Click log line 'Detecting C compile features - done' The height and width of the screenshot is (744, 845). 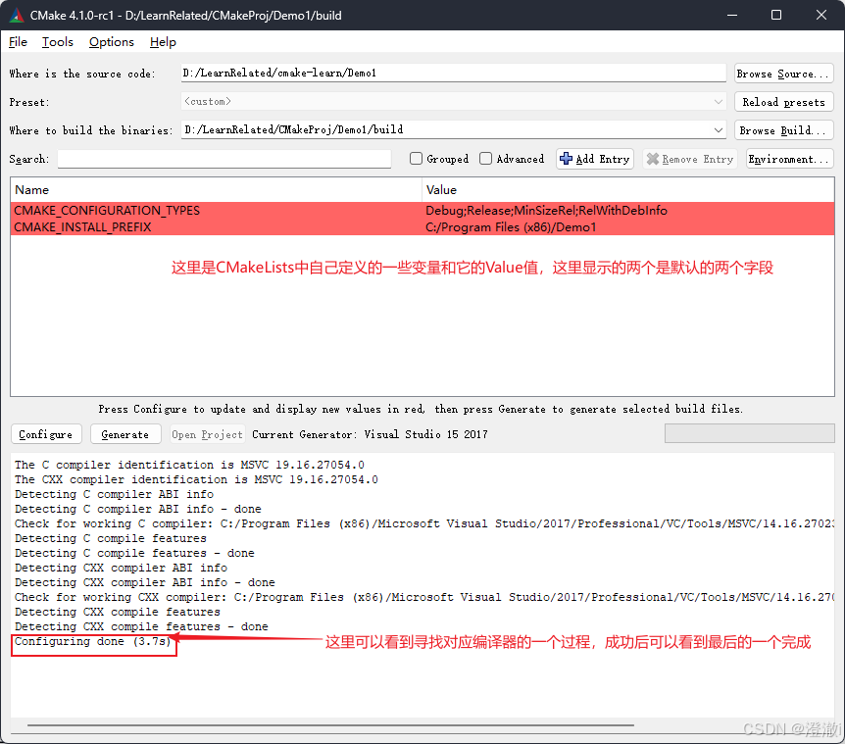coord(134,553)
